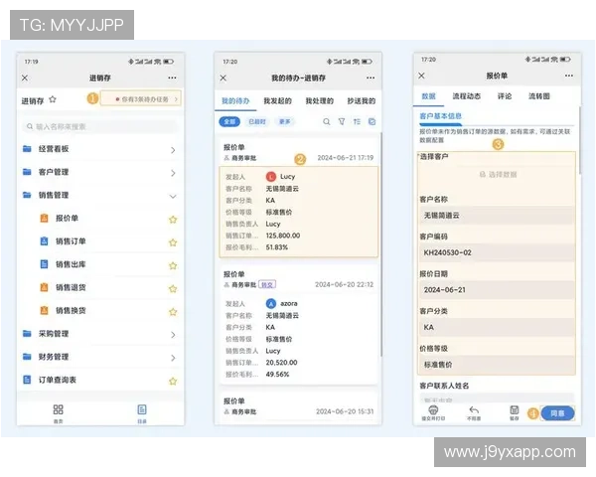Viewport: 596px width, 477px height.
Task: Open the 报价单 form in 销售管理
Action: pyautogui.click(x=67, y=219)
